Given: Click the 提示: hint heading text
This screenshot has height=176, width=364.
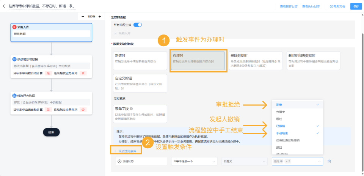Looking at the screenshot, I should [x=120, y=131].
